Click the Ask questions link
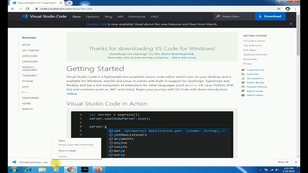 255,78
